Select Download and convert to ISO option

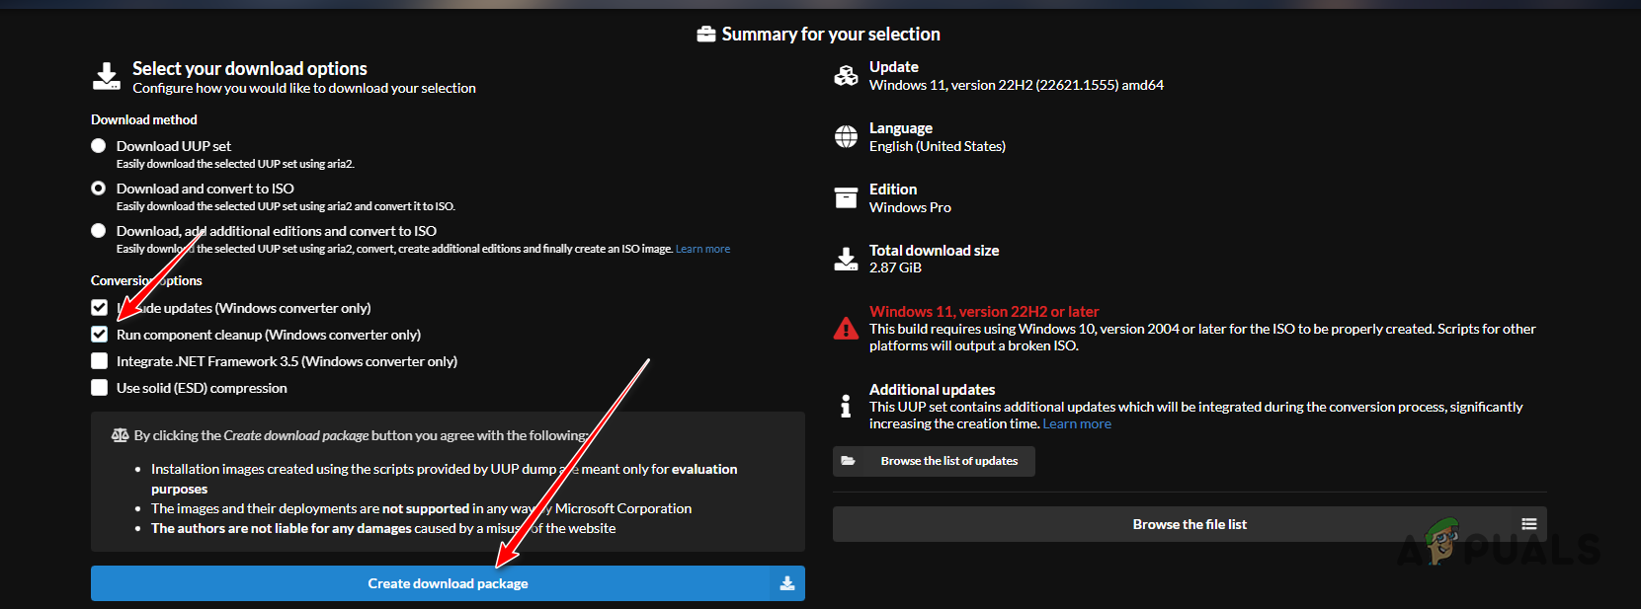click(98, 189)
